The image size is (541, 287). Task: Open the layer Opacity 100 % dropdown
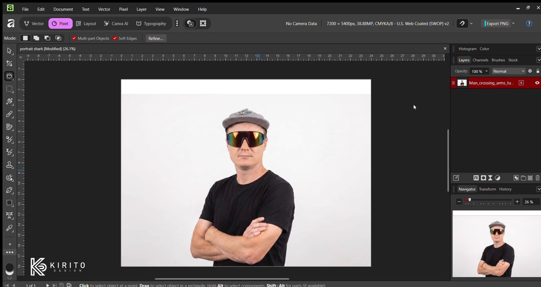[x=480, y=71]
